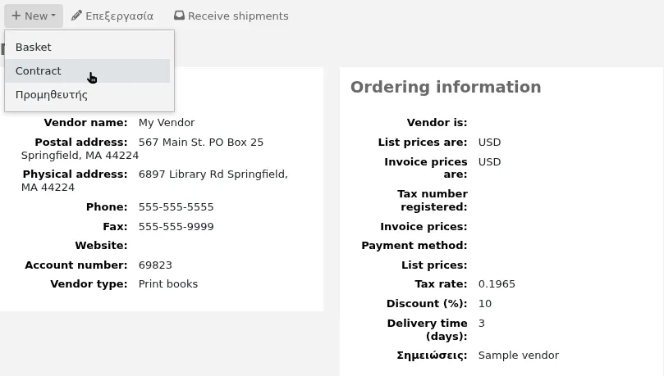Click the postal address 567 Main St.
This screenshot has width=664, height=376.
pyautogui.click(x=201, y=143)
